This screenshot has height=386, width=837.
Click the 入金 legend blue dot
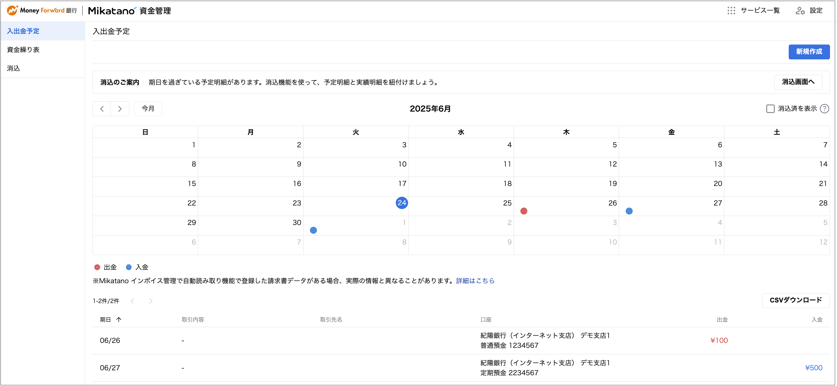[x=129, y=267]
